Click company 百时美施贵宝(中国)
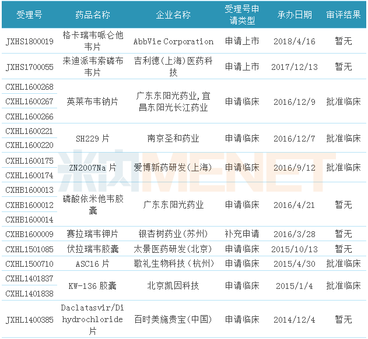 pos(173,319)
